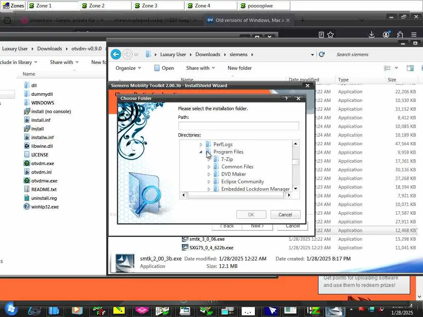Sort siemens files by Size column
Screen dimensions: 423x317
(x=392, y=80)
